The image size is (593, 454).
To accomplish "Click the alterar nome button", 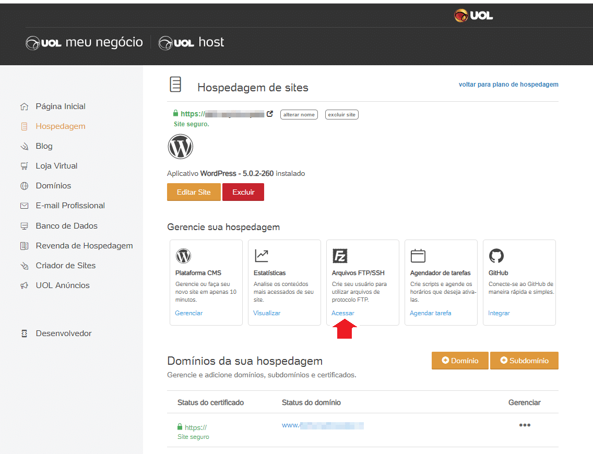I will click(299, 114).
